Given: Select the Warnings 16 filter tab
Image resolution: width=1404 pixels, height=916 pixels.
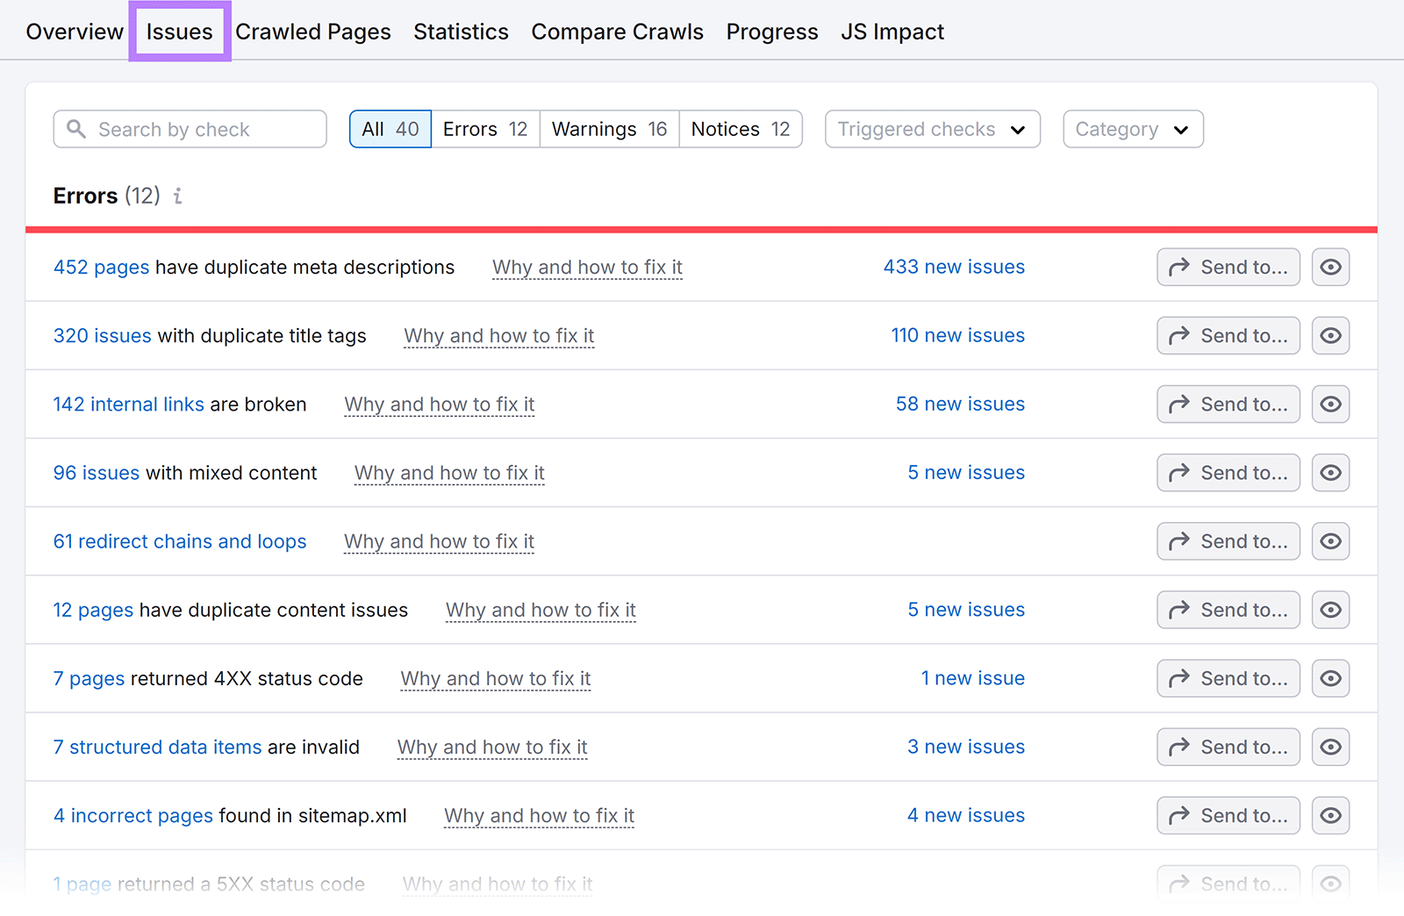Looking at the screenshot, I should point(608,129).
